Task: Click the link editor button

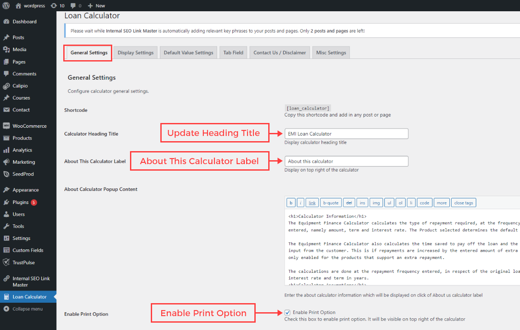Action: 312,203
